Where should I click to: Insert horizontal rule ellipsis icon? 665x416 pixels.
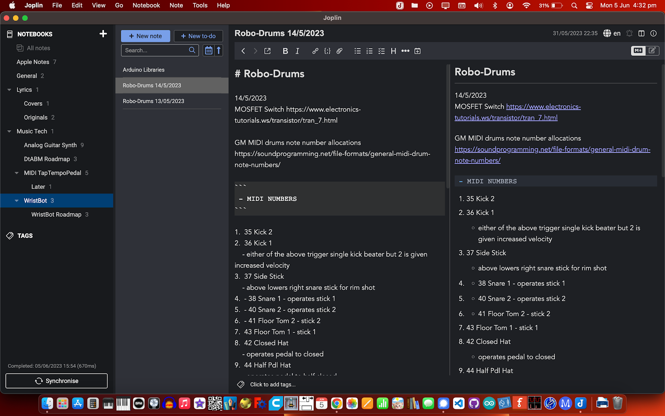405,51
